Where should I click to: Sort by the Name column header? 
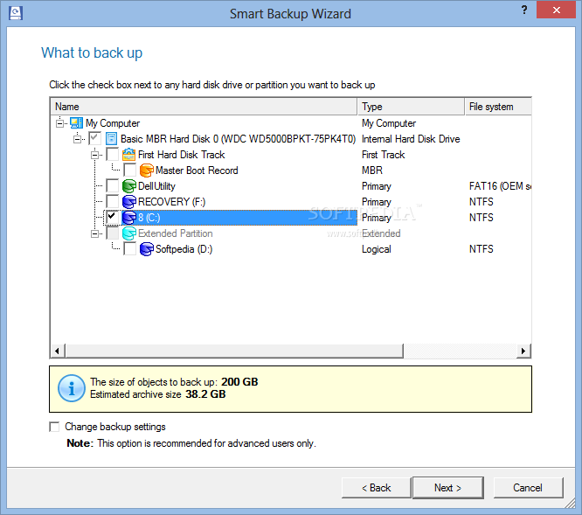(204, 107)
